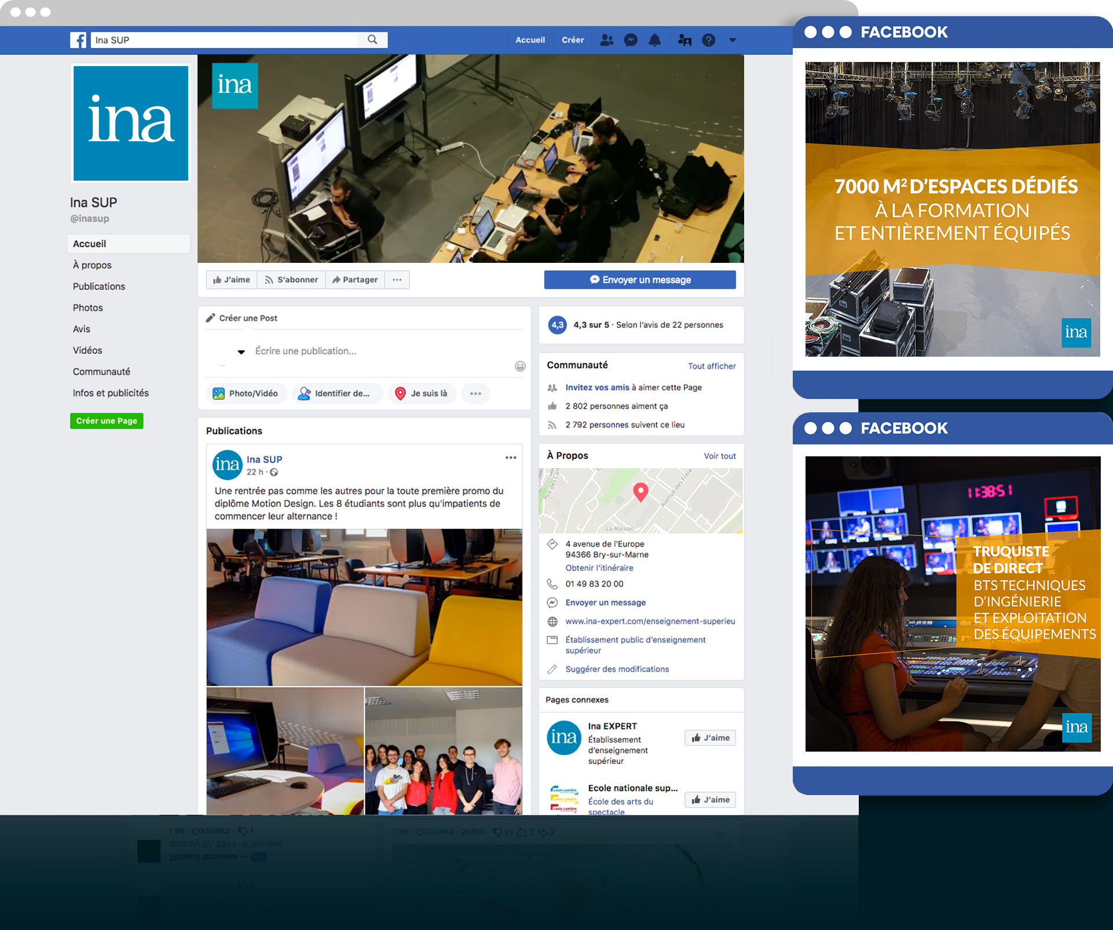Click the Je suis là check-in button
This screenshot has width=1113, height=930.
pos(422,393)
